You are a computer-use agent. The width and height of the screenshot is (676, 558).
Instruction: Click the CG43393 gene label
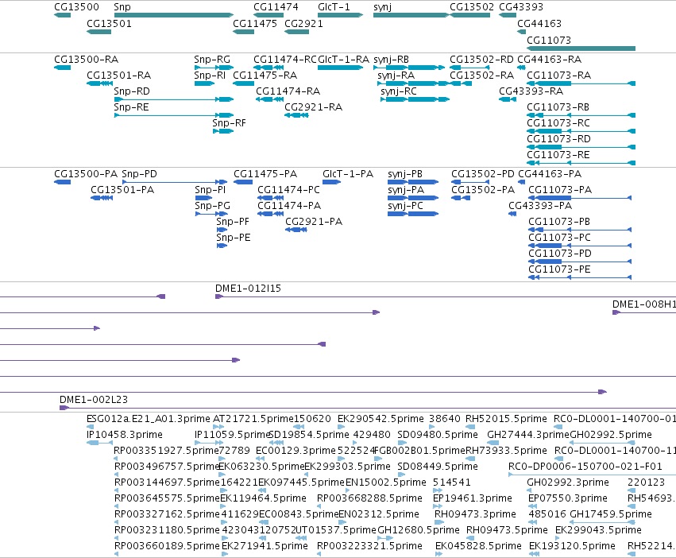click(521, 7)
